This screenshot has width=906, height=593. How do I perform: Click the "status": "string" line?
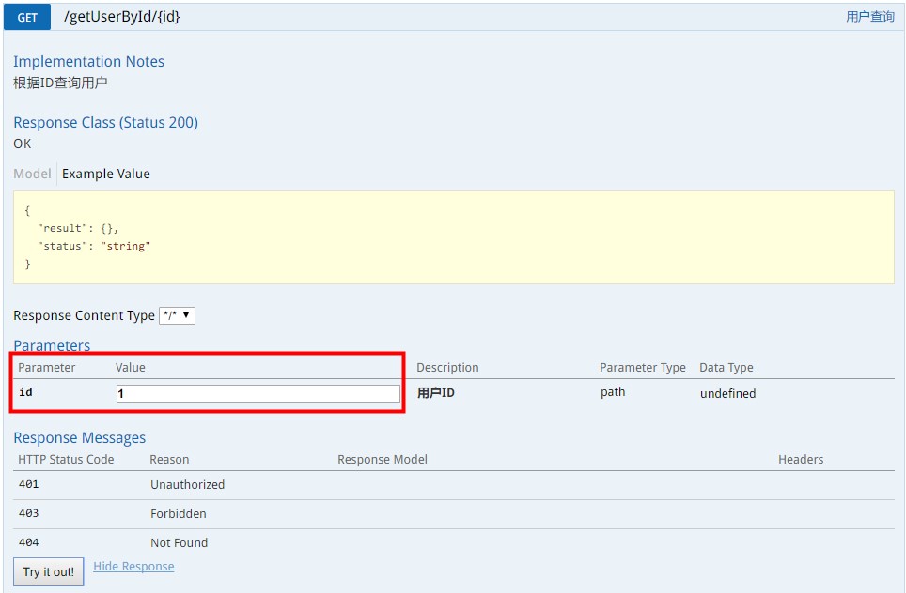tap(94, 247)
